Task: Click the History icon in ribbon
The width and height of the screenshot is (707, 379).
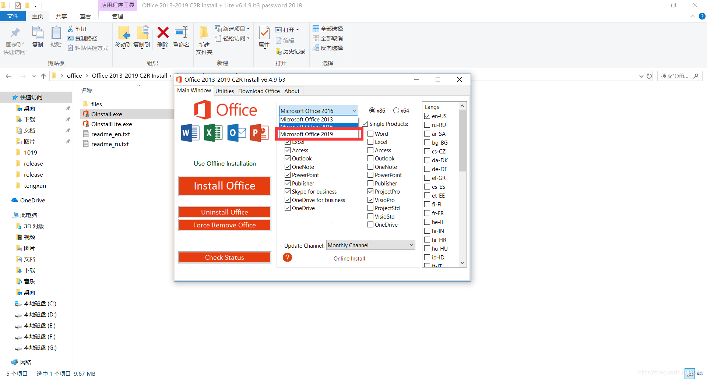Action: click(279, 52)
